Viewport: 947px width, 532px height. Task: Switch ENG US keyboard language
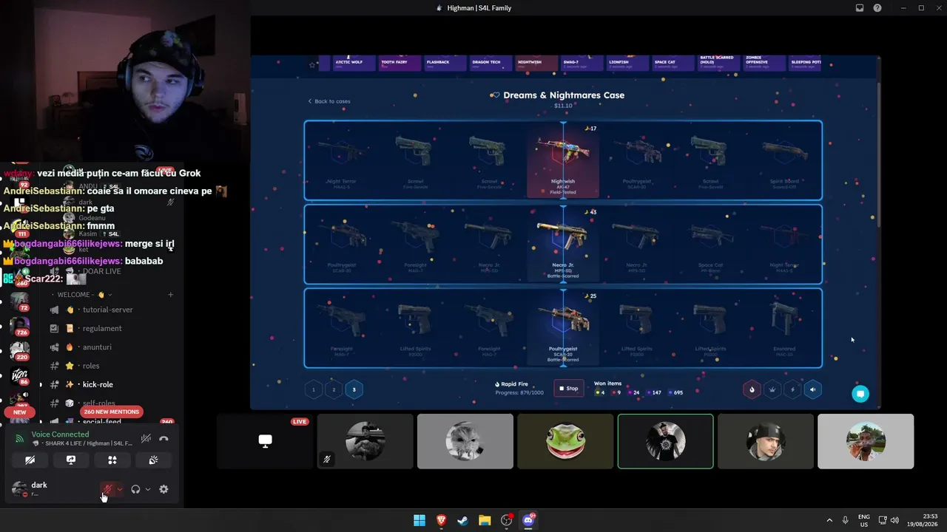863,520
